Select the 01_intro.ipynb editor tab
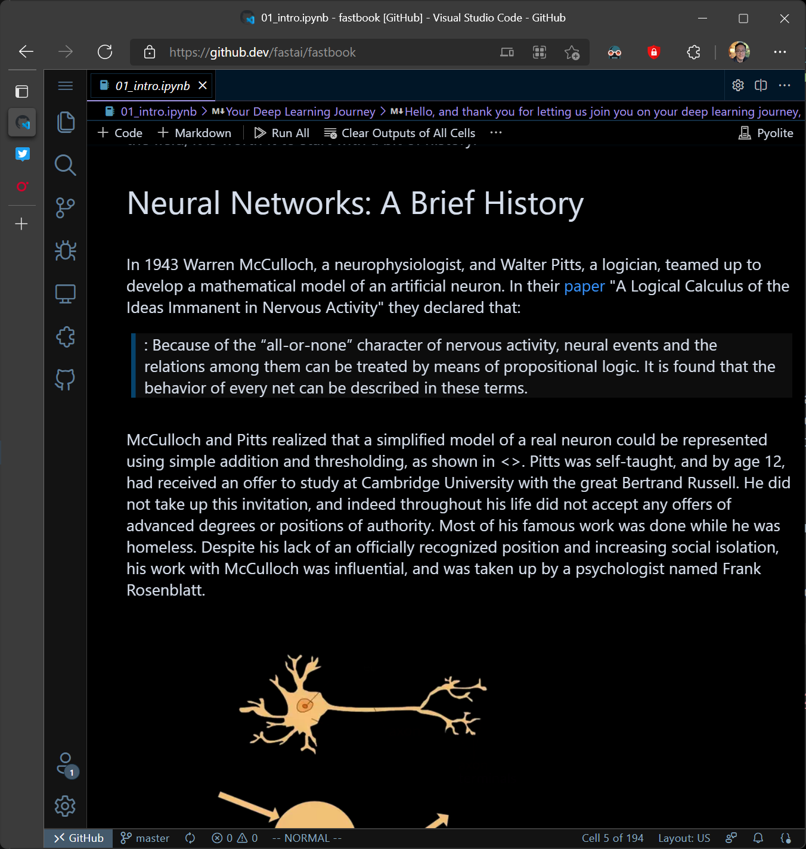 click(152, 86)
